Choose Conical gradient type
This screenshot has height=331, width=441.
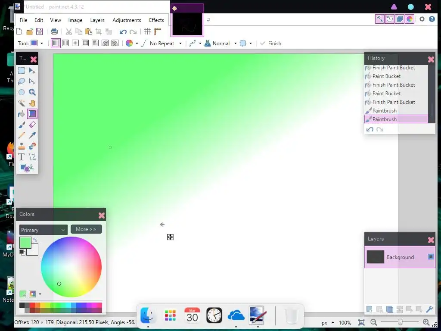(x=95, y=43)
